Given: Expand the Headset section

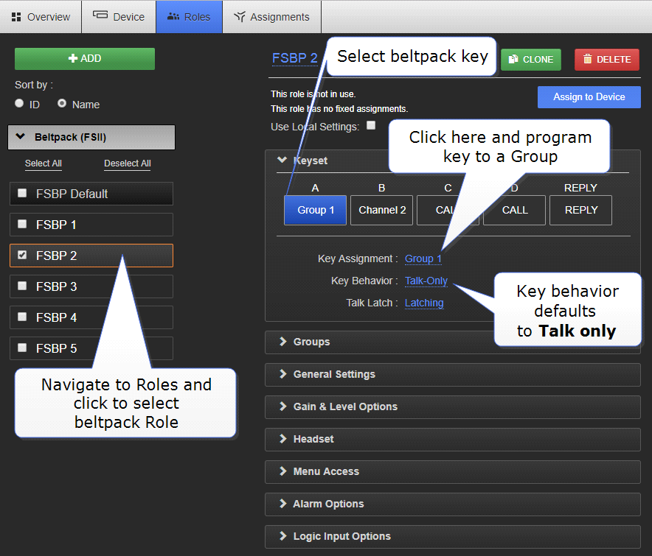Looking at the screenshot, I should tap(313, 439).
